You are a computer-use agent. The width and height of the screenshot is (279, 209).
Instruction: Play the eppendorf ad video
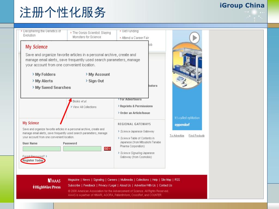195,38
